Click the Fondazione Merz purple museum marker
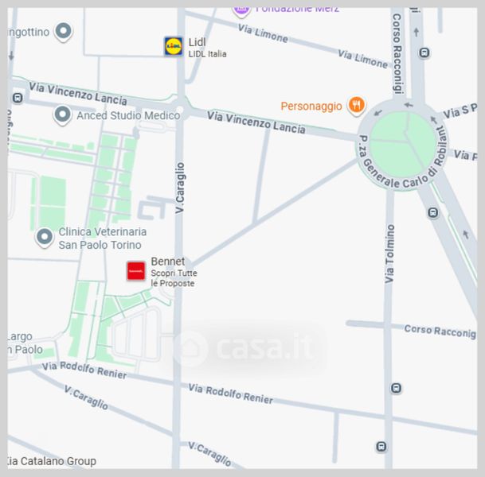This screenshot has width=485, height=477. (x=241, y=11)
